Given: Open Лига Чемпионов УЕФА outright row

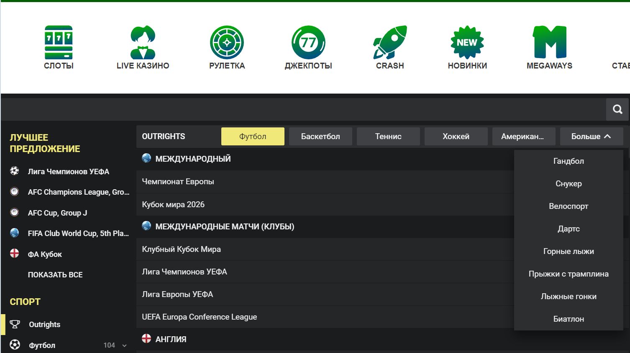Looking at the screenshot, I should (325, 272).
